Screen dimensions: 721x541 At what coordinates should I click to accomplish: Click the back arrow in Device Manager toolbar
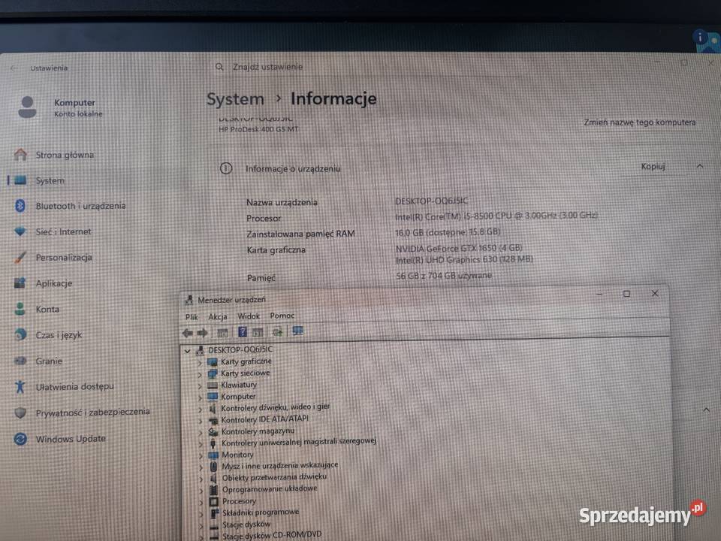(x=187, y=333)
